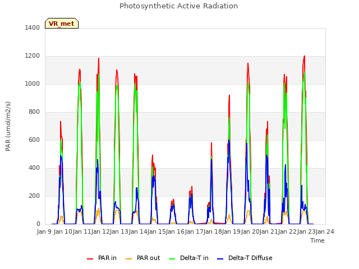Toggle the Delta-T Diffuse legend entry
Viewport: 359px width, 269px height.
[245, 258]
